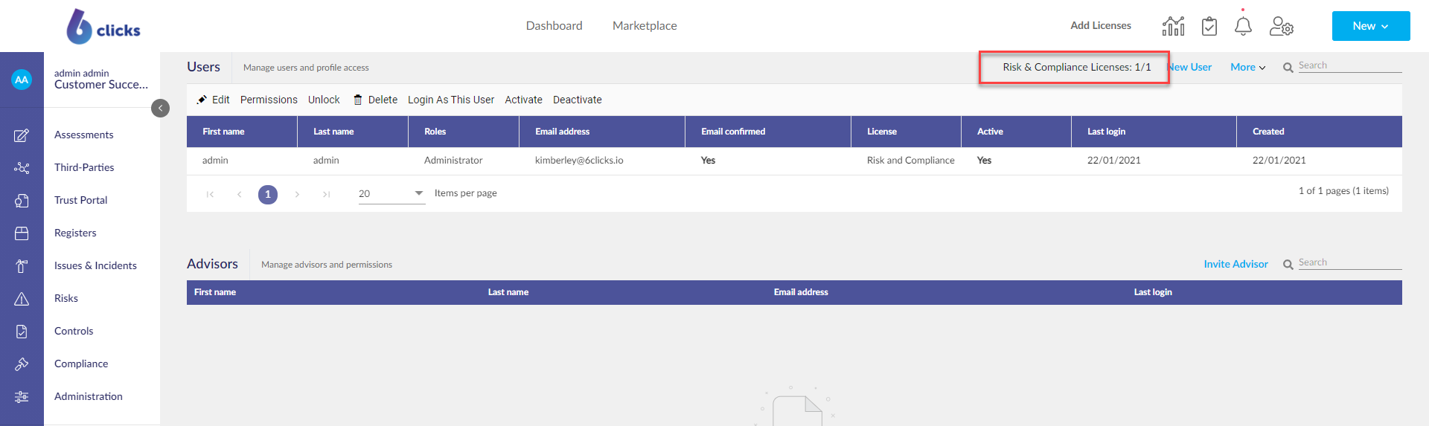Screen dimensions: 1429x426
Task: Click the Advisors search field
Action: coord(1349,262)
